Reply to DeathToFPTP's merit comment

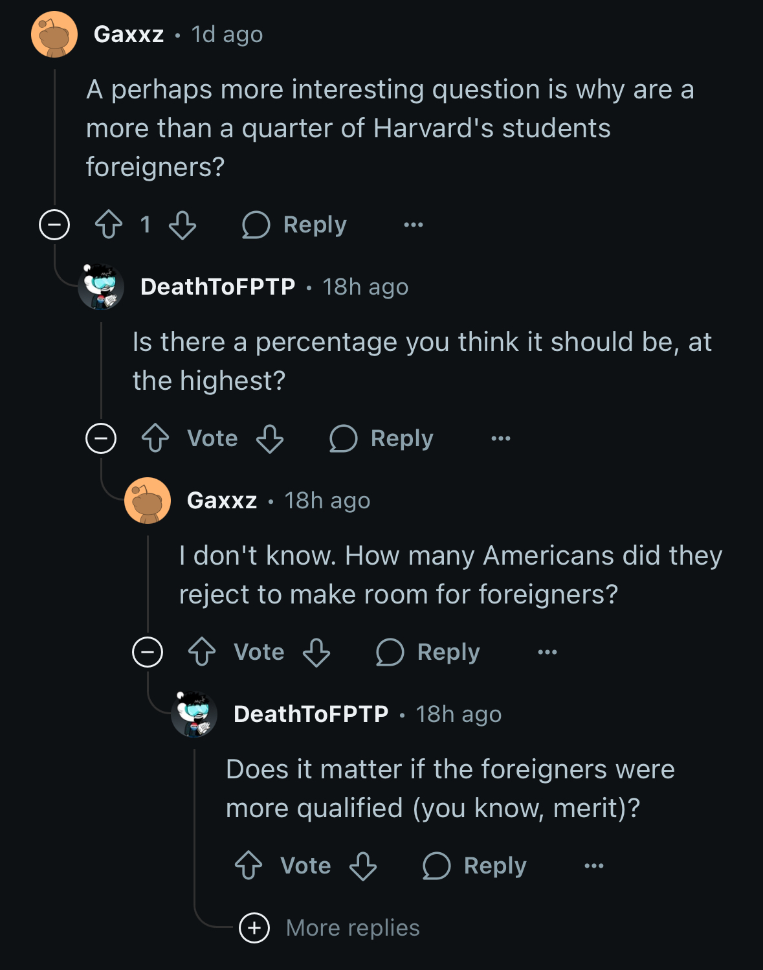pos(475,866)
